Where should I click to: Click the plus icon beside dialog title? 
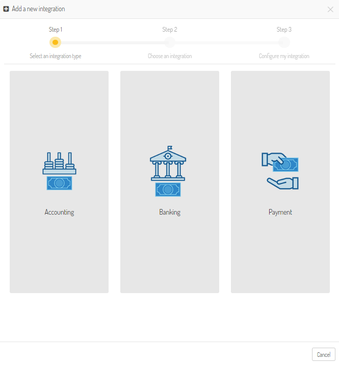6,9
